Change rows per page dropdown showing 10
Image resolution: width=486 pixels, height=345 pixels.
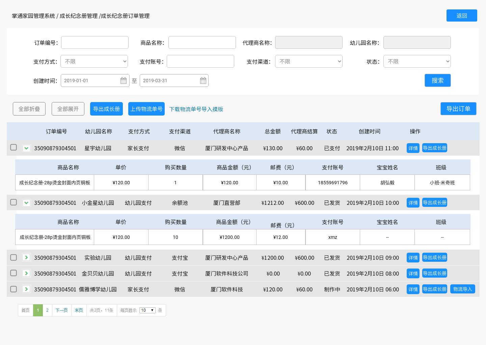(147, 310)
